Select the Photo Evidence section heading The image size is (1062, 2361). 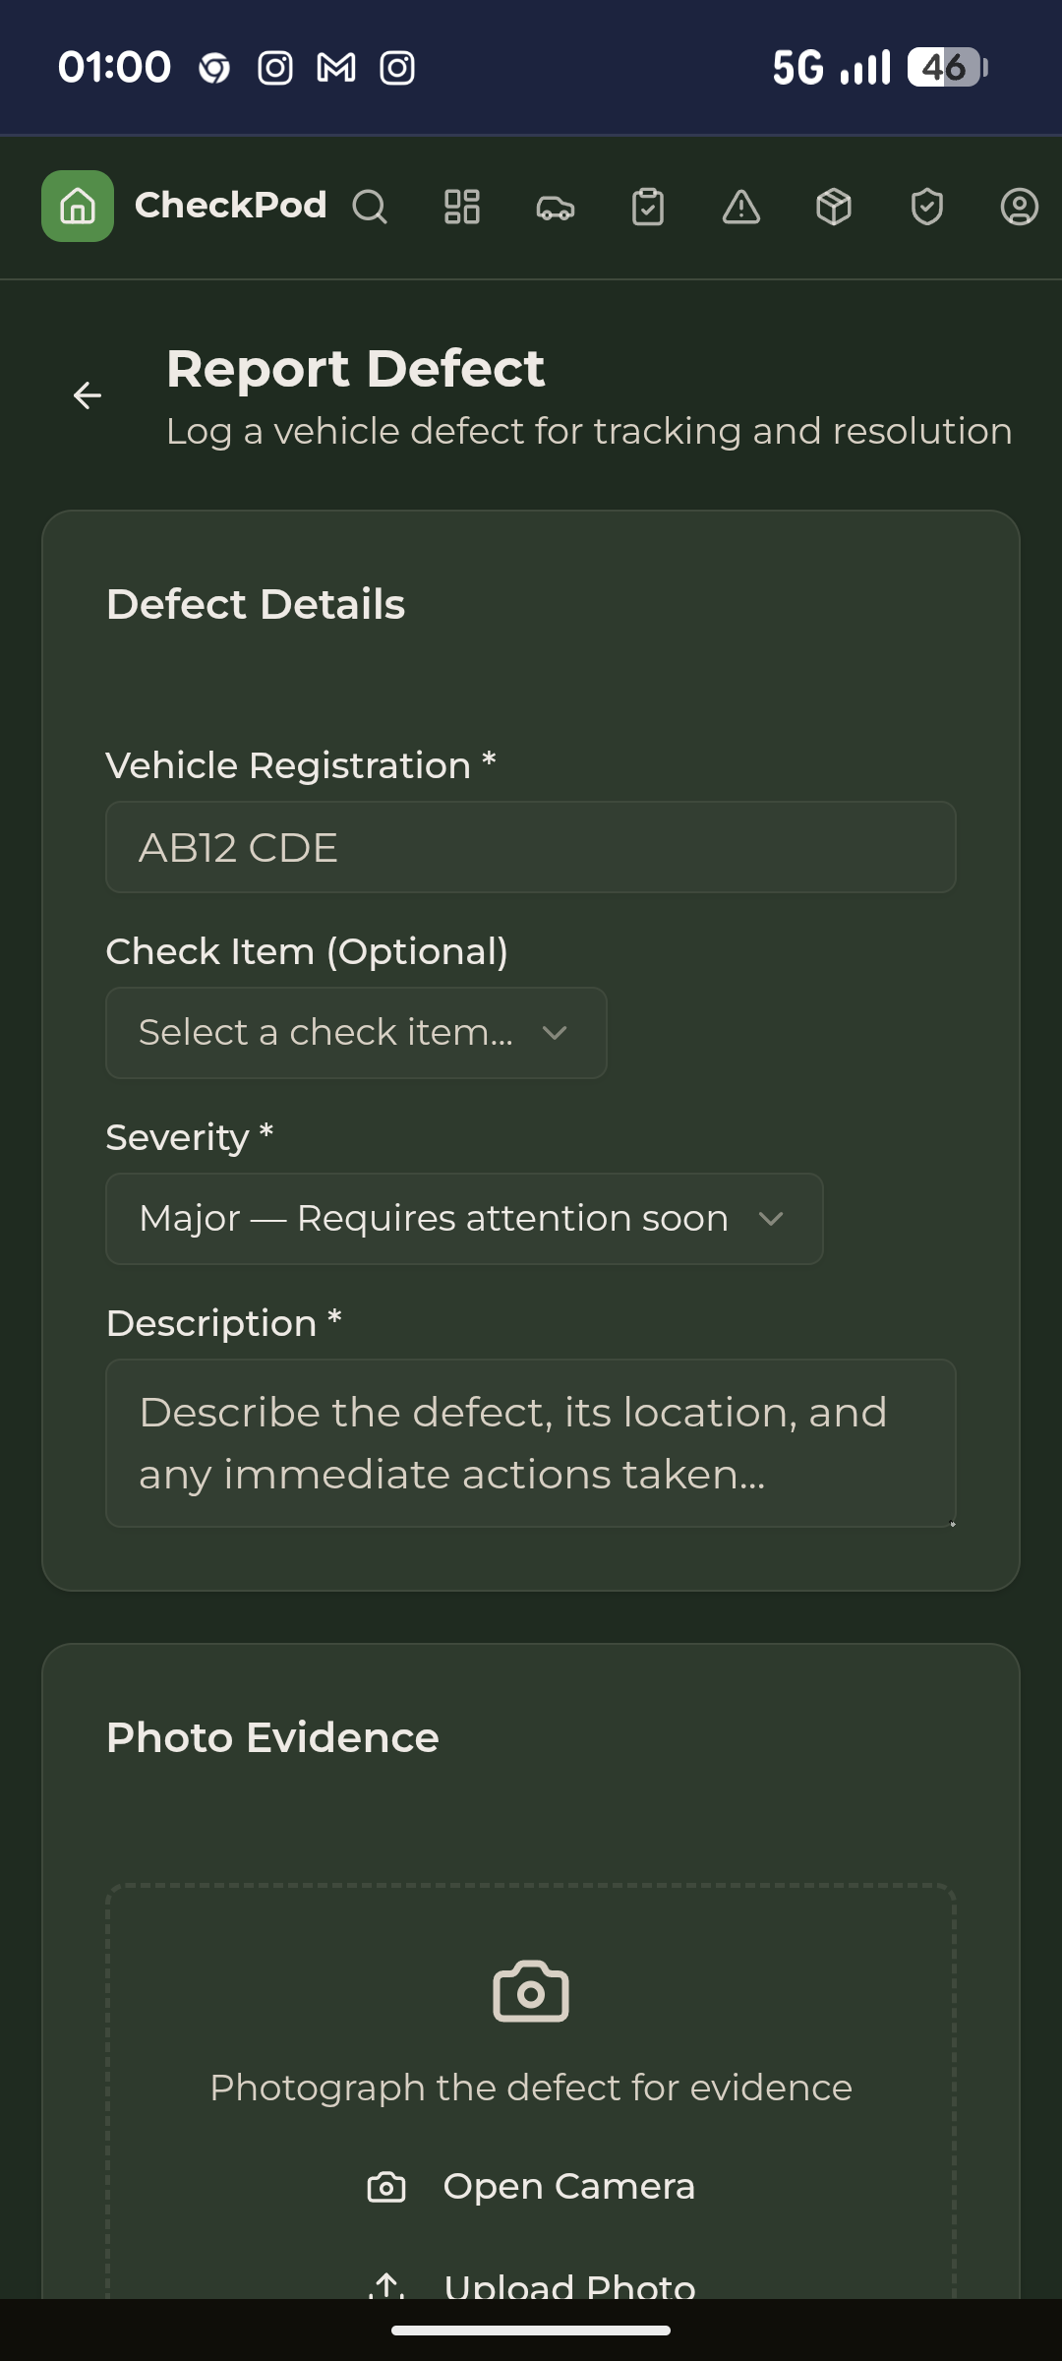tap(272, 1737)
